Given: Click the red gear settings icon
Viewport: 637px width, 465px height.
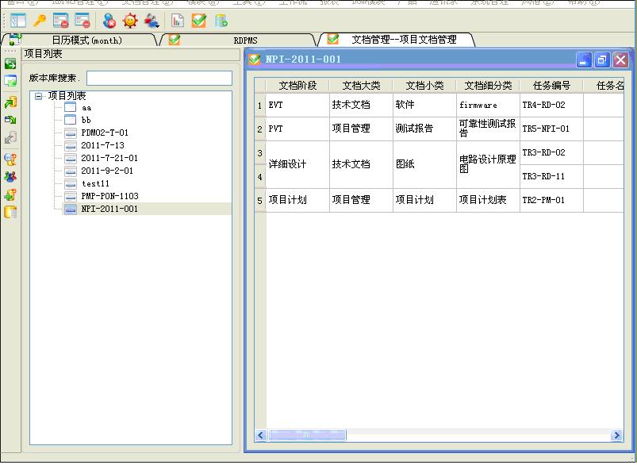Looking at the screenshot, I should (x=130, y=21).
